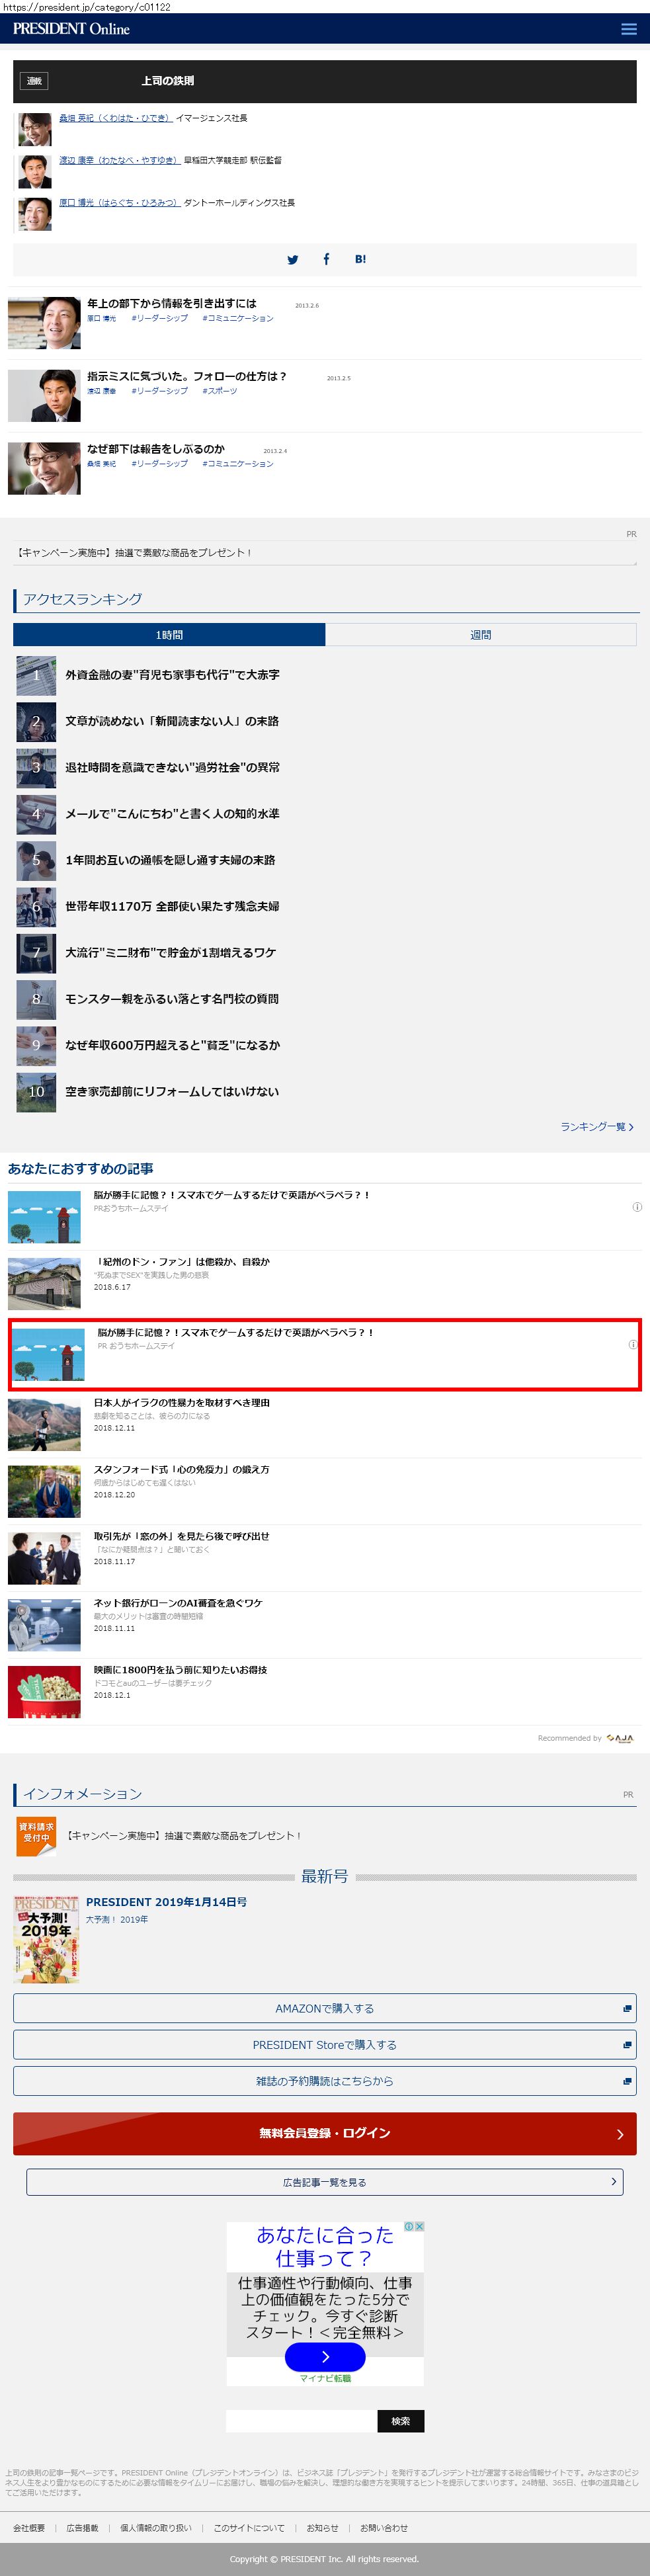650x2576 pixels.
Task: Click the external link icon on AMAZONで購入する
Action: point(627,2008)
